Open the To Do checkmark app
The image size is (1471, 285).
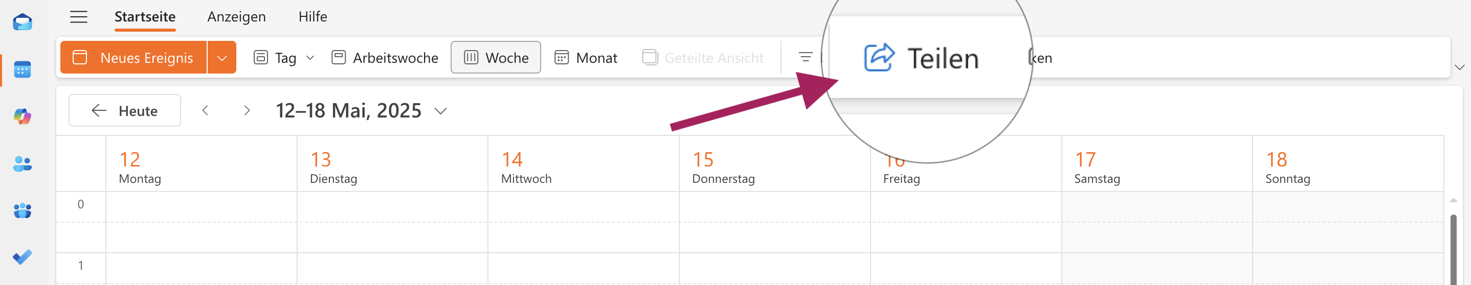click(23, 257)
